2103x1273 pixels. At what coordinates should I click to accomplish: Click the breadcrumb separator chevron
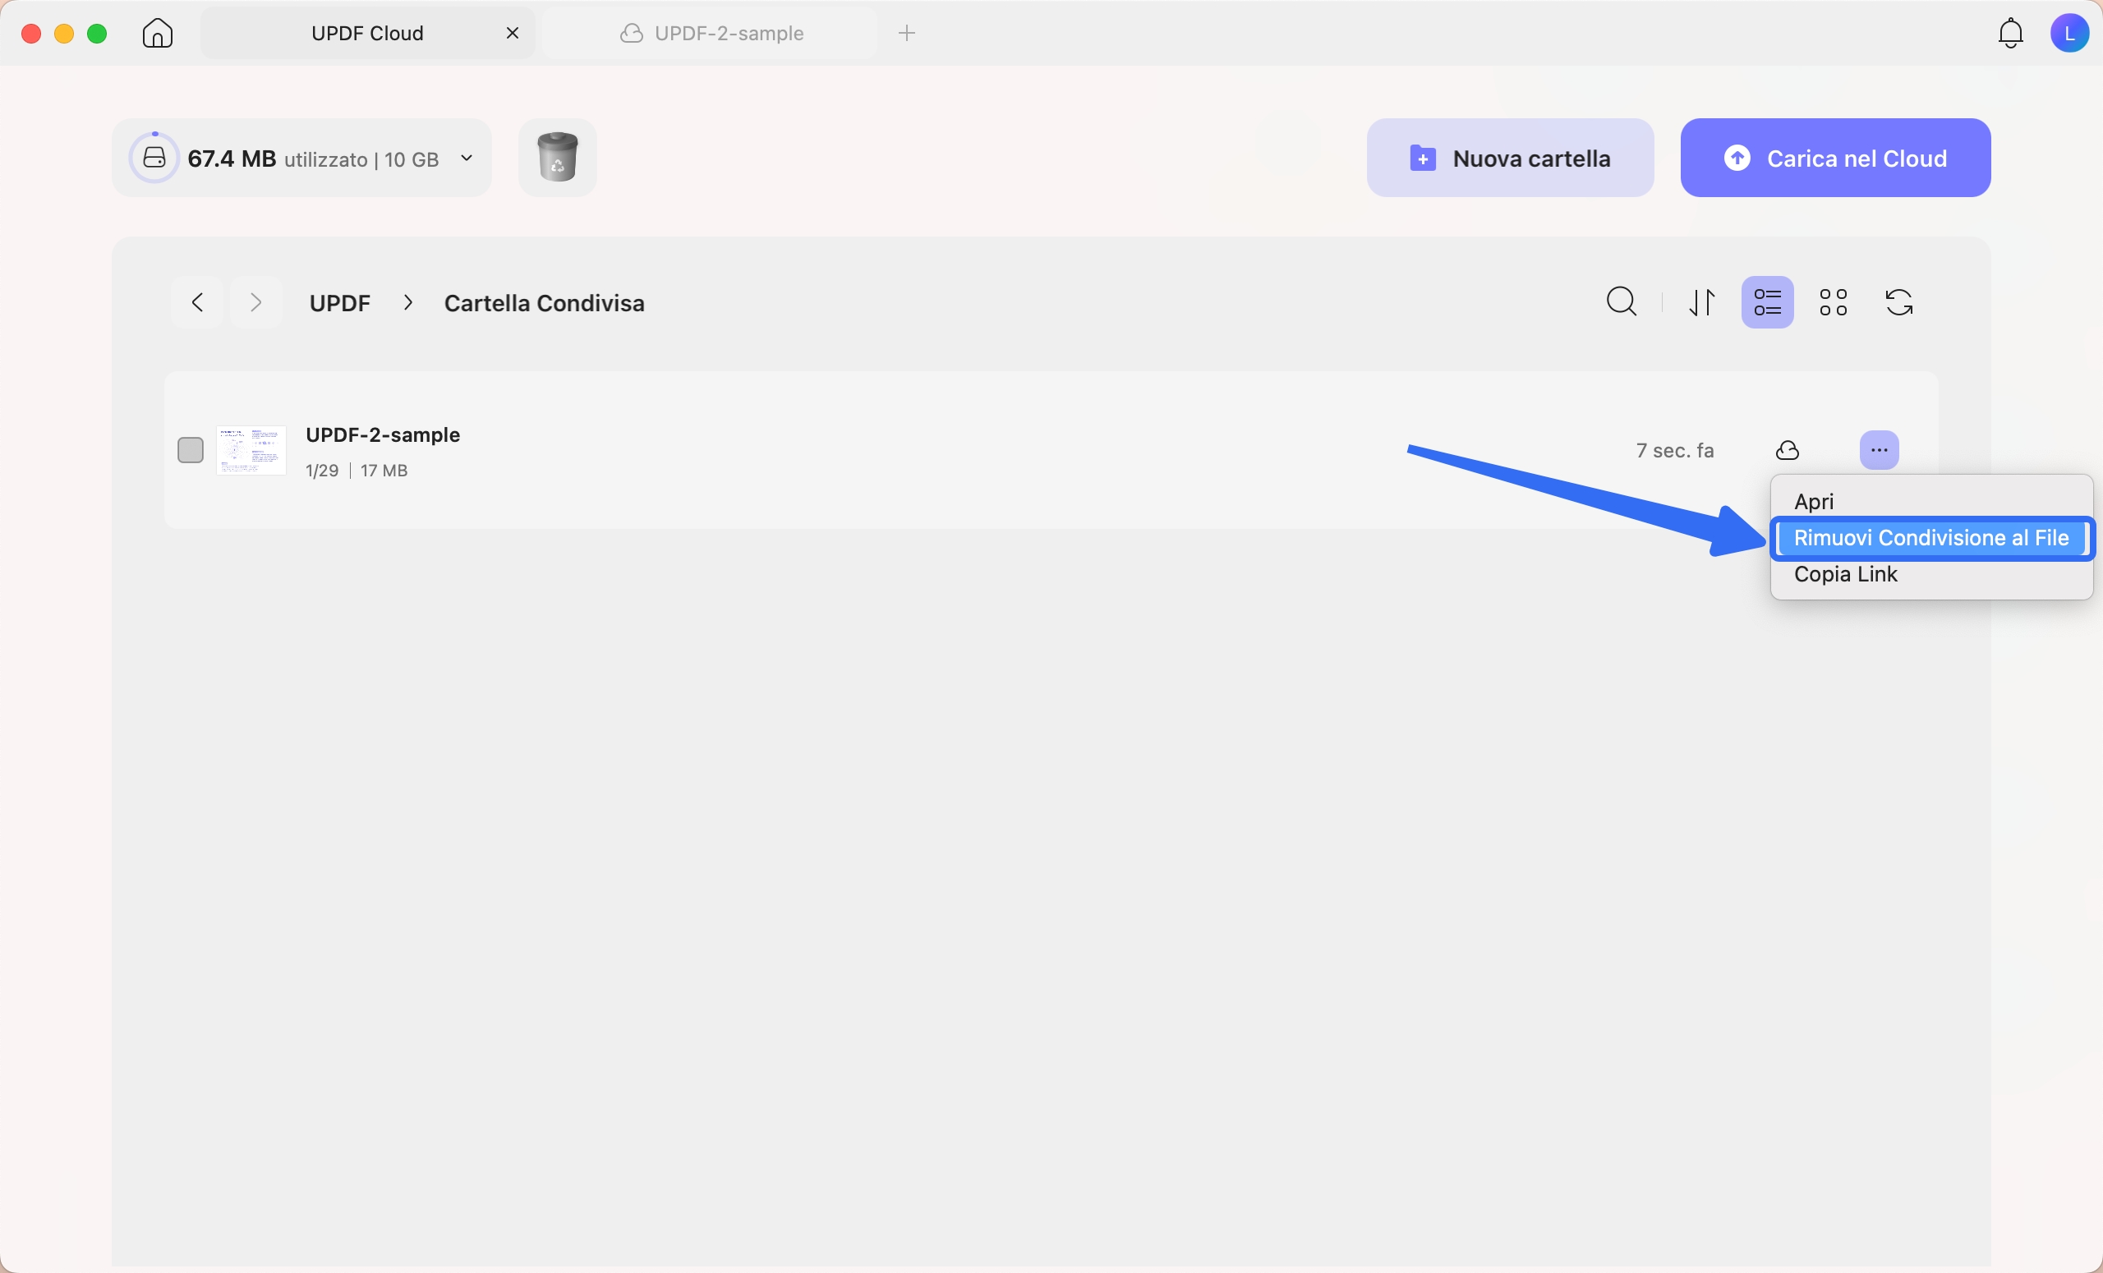(408, 303)
